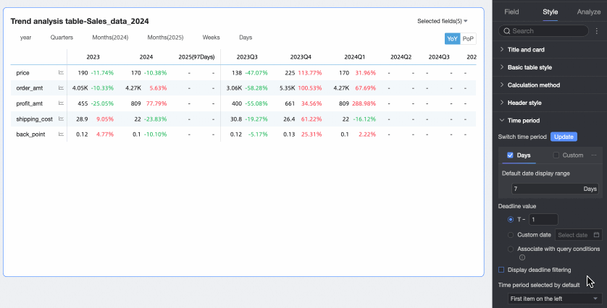Switch to the Field tab

(511, 12)
